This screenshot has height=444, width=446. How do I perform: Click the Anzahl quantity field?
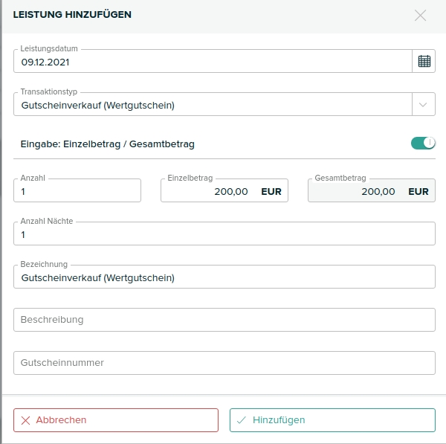pos(77,191)
